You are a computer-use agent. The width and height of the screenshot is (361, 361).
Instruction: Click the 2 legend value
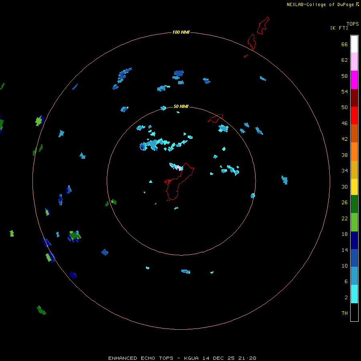point(346,298)
